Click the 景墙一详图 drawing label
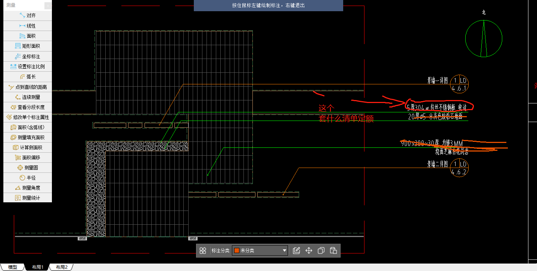Viewport: 537px width, 271px height. click(438, 80)
